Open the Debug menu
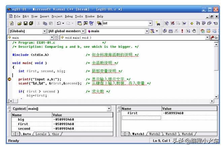 pyautogui.click(x=69, y=16)
